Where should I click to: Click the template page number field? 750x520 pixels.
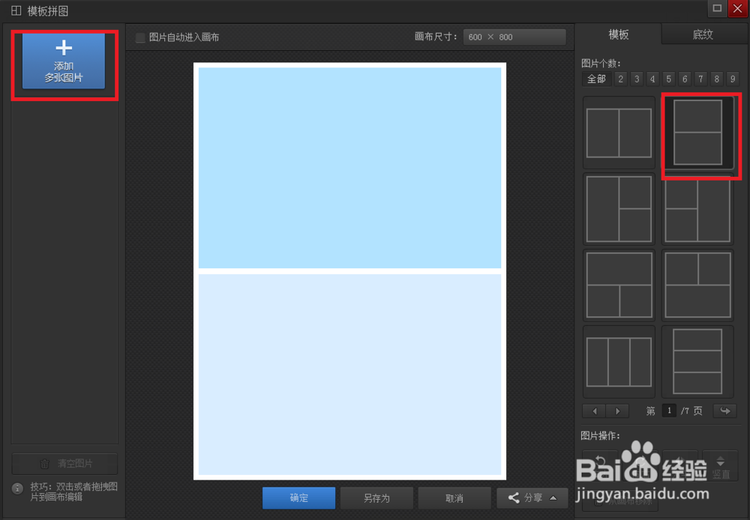pyautogui.click(x=669, y=411)
